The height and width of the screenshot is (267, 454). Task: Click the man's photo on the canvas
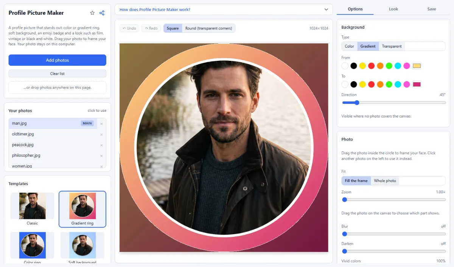pos(224,148)
